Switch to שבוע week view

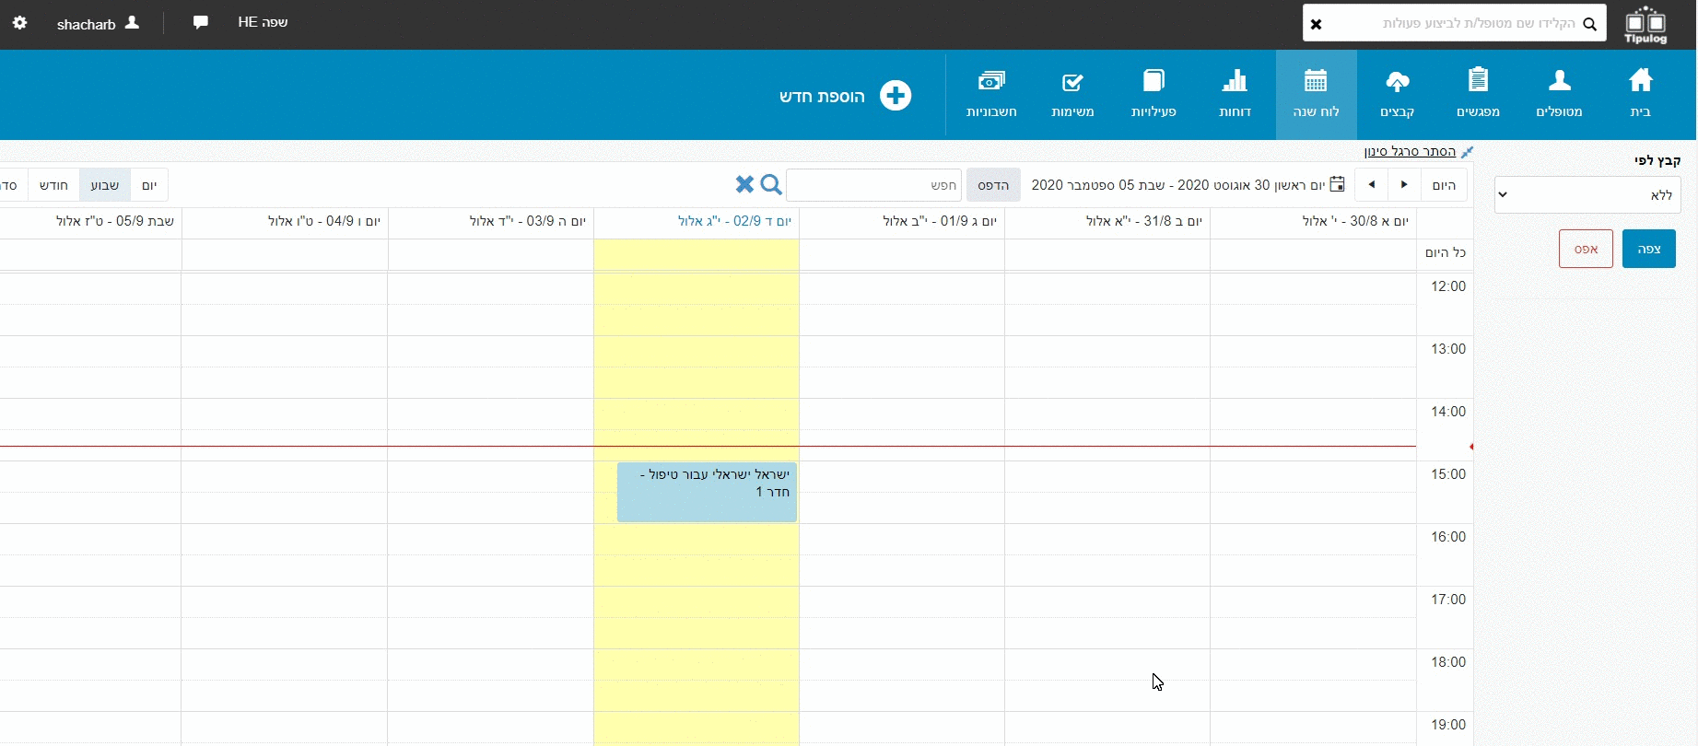click(105, 185)
